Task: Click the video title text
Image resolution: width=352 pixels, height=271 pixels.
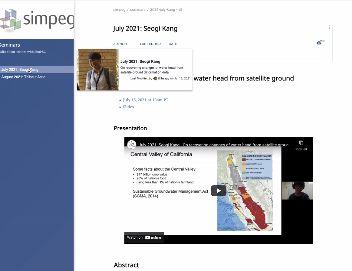Action: [x=215, y=145]
